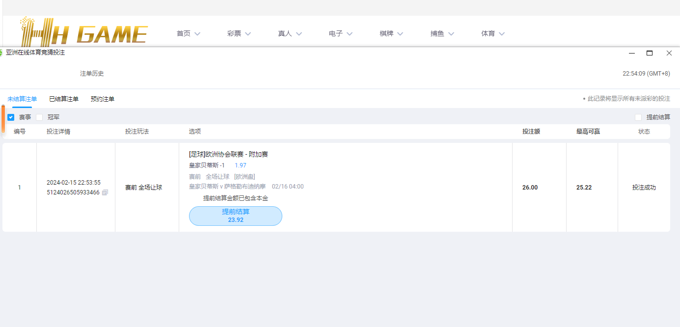The height and width of the screenshot is (327, 680).
Task: Click the odds value 1.97
Action: click(x=241, y=165)
